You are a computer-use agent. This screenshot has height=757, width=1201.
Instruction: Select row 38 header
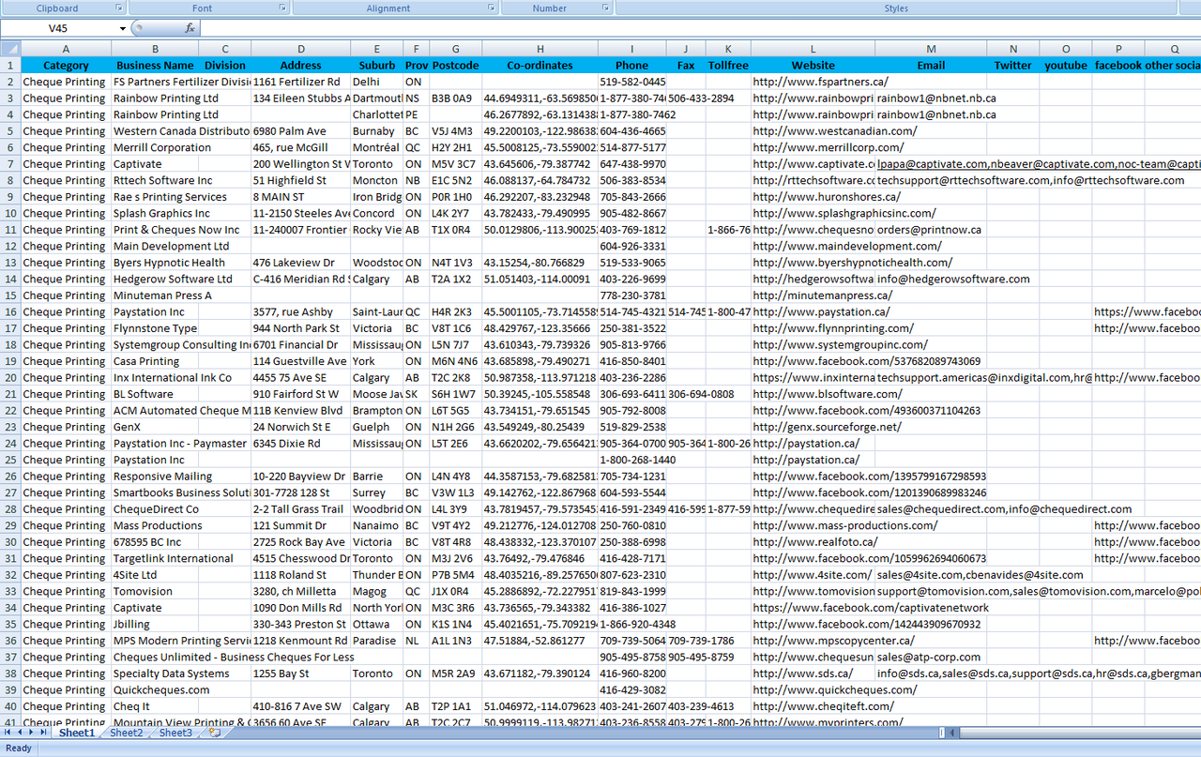[x=10, y=674]
